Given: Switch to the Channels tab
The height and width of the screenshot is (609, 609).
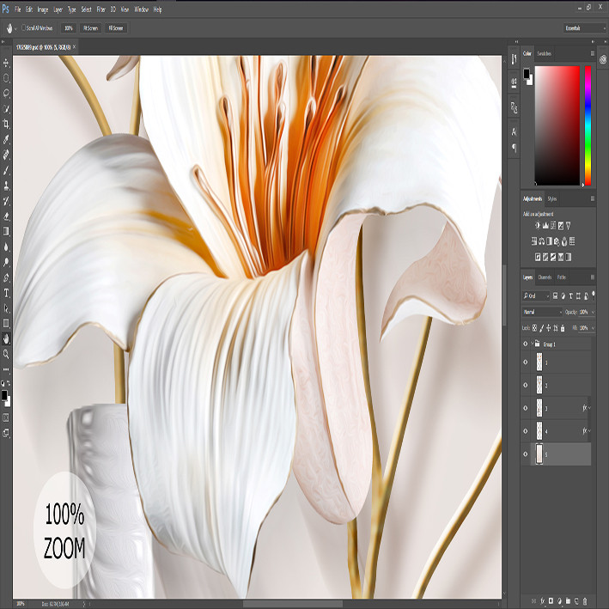Looking at the screenshot, I should coord(545,277).
